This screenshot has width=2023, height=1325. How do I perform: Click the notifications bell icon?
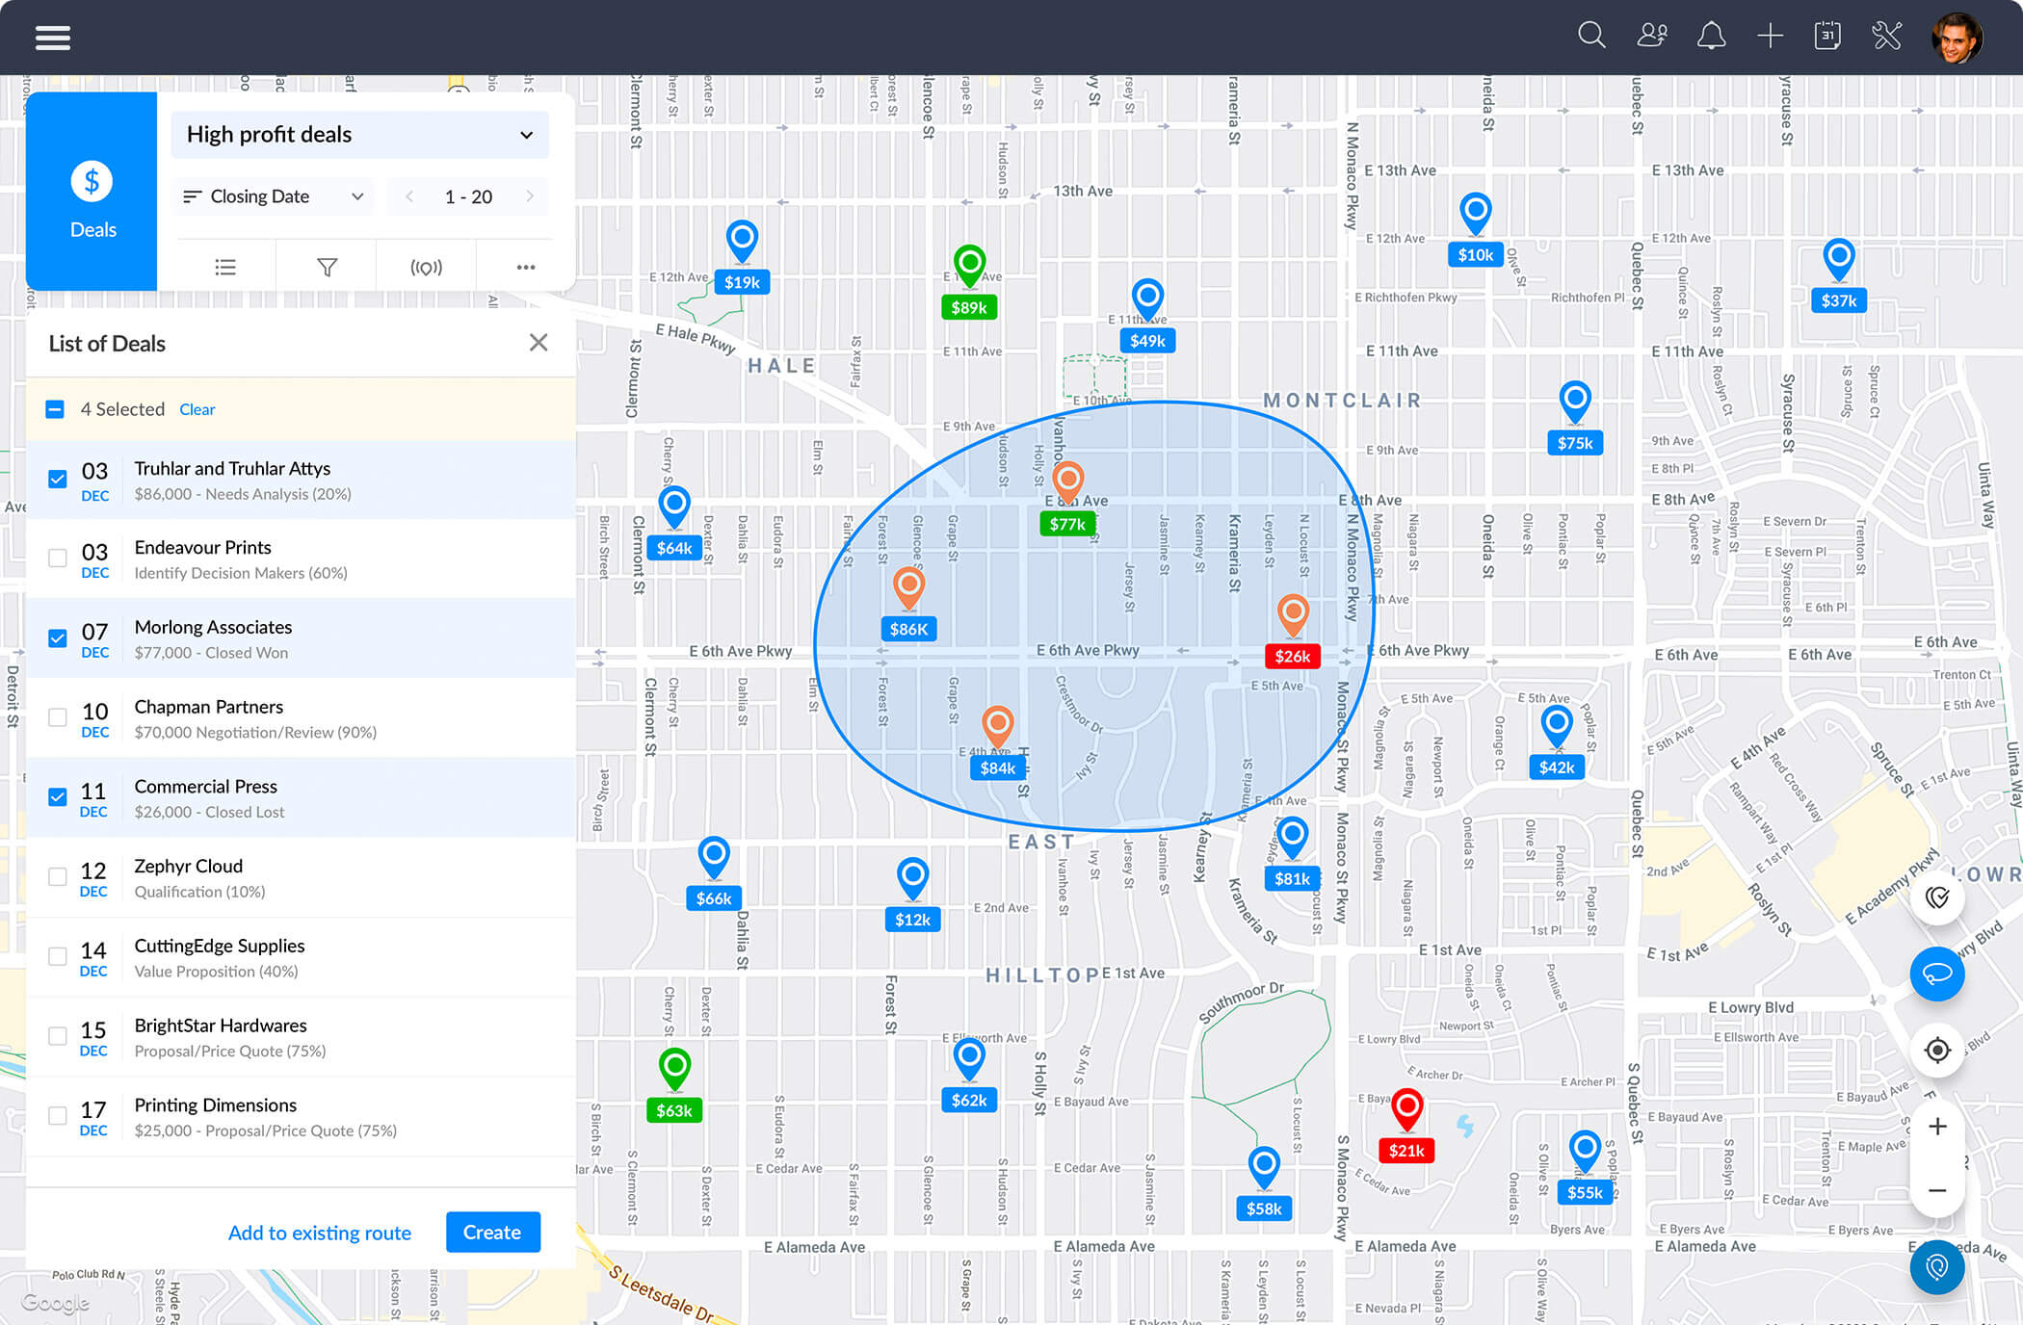(x=1712, y=36)
